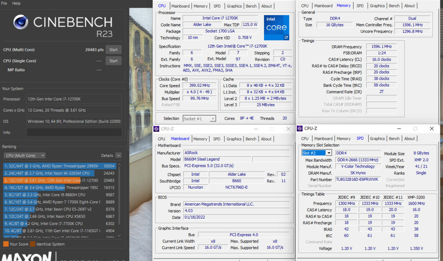
Task: Open the Slot #2 memory slot dropdown
Action: click(x=317, y=153)
